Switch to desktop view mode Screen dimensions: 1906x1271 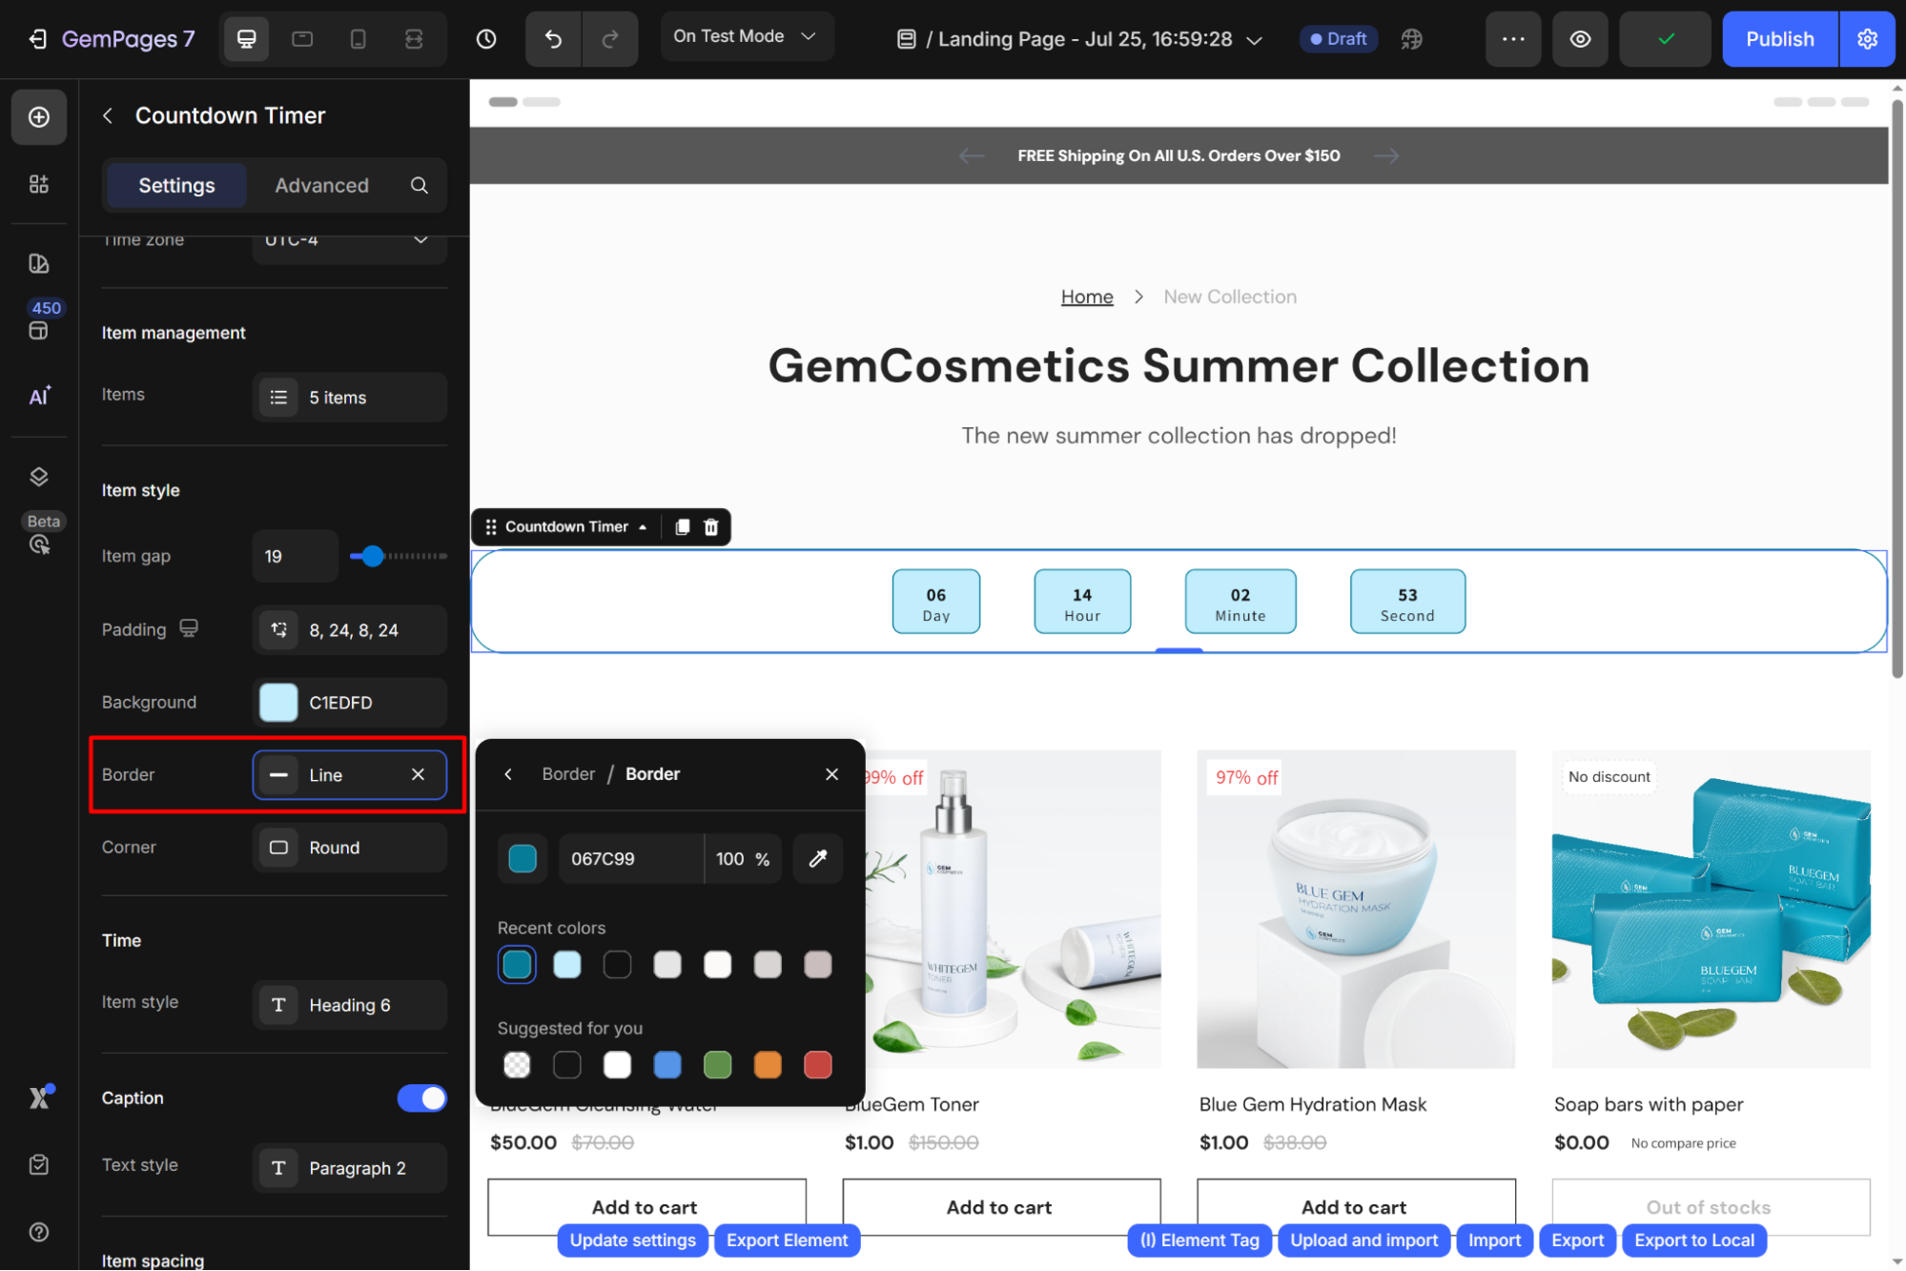tap(246, 39)
